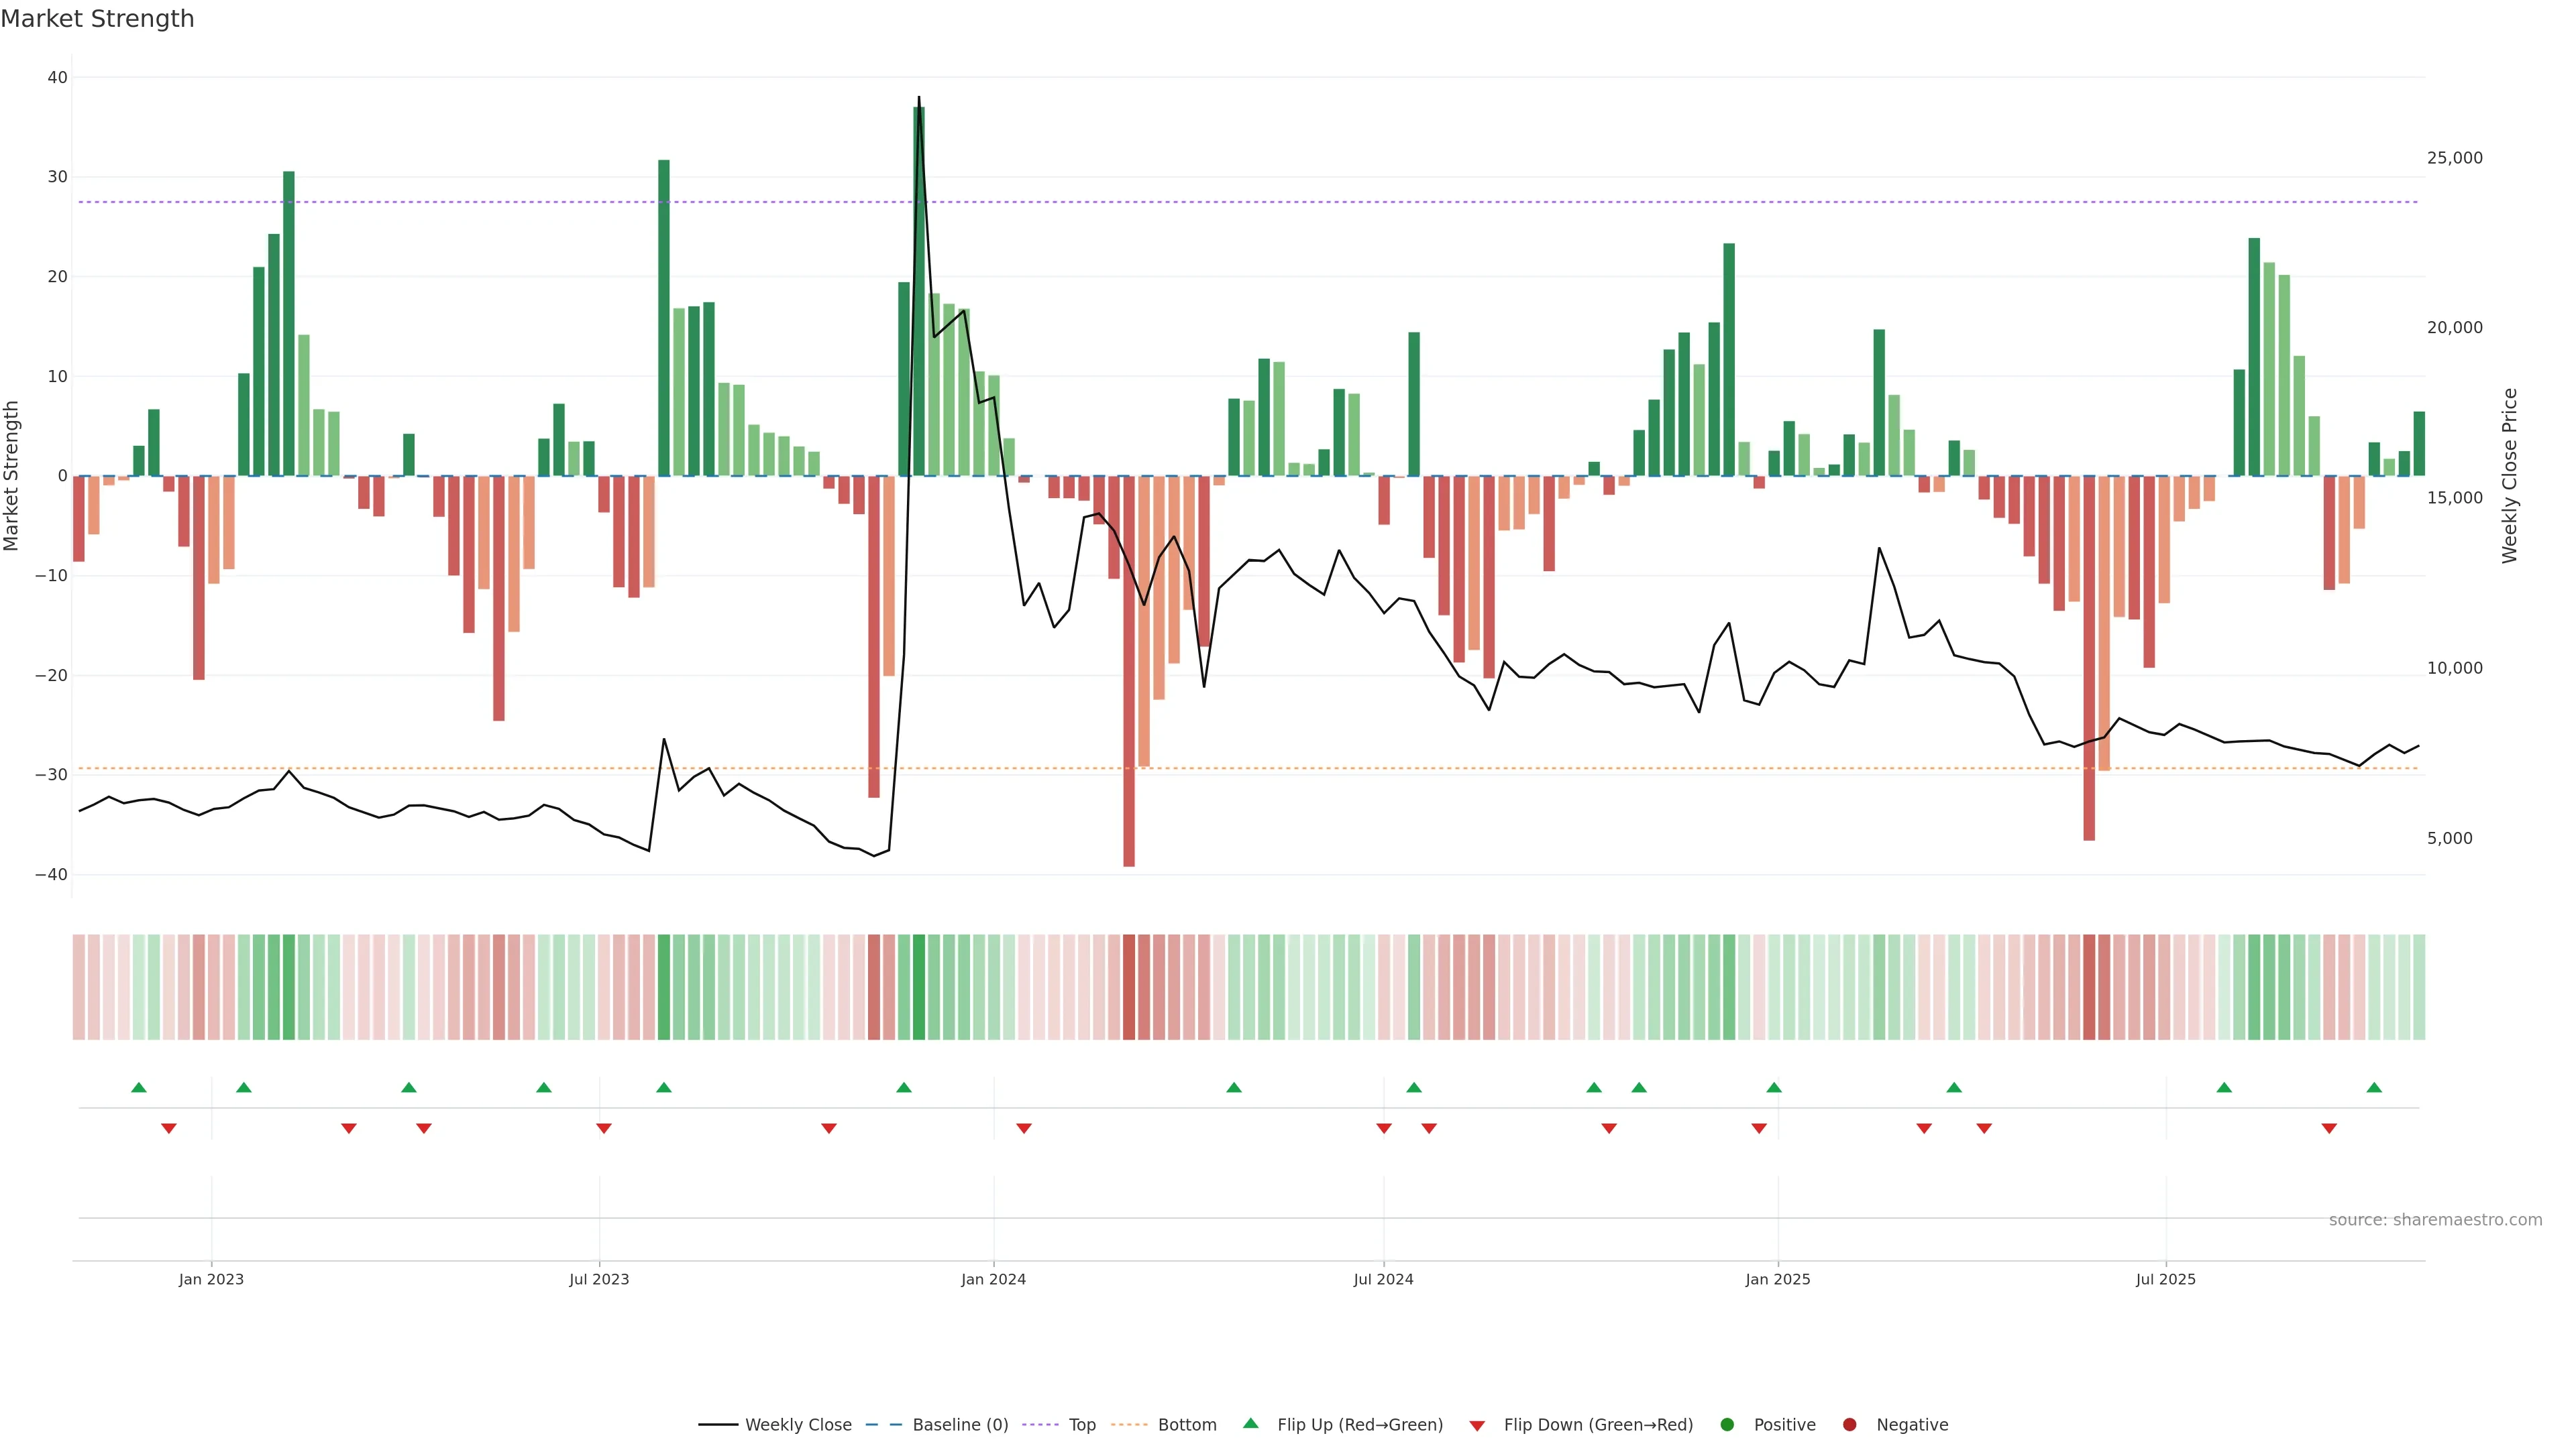Click the green Positive circle legend icon

click(1727, 1425)
